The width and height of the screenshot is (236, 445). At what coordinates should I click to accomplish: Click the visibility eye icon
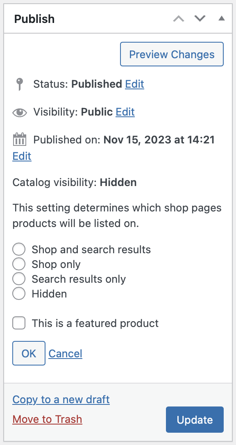tap(20, 112)
